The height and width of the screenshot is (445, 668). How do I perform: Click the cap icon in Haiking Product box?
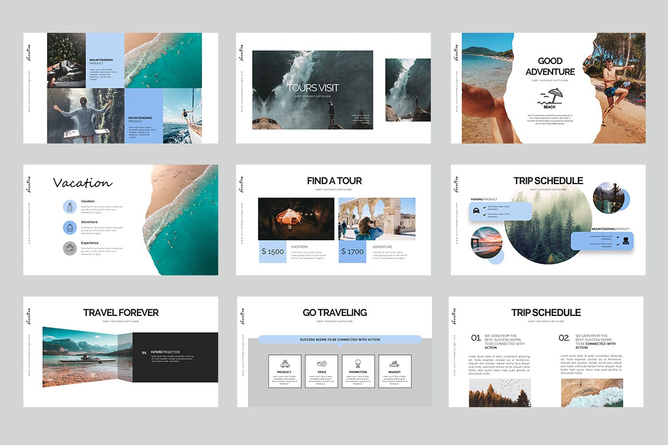click(477, 210)
